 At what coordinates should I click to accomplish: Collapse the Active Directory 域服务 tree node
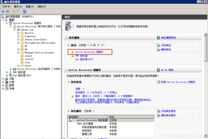(7, 23)
